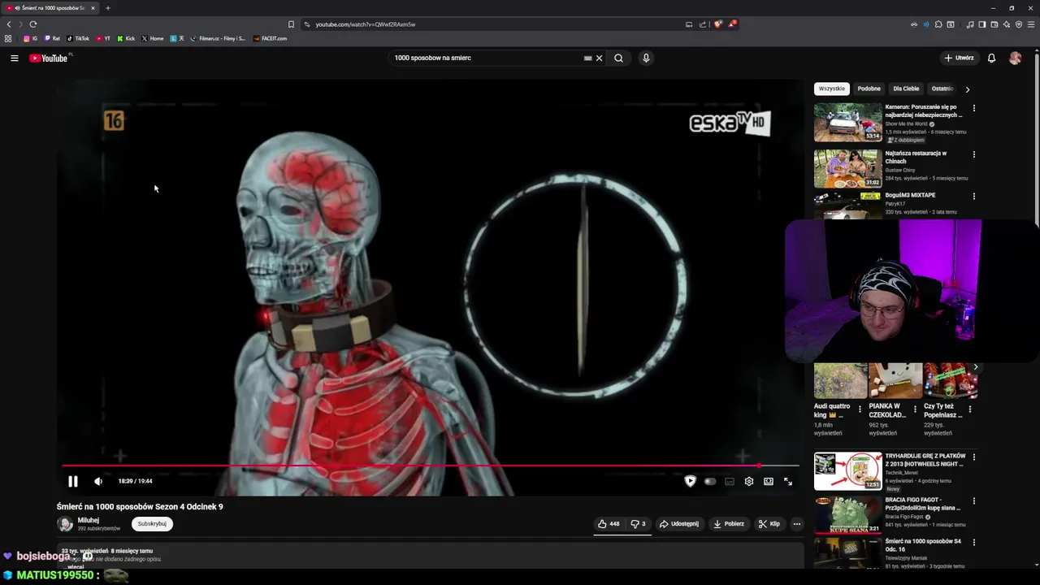Open options menu for Kamerun video
Image resolution: width=1040 pixels, height=585 pixels.
973,108
